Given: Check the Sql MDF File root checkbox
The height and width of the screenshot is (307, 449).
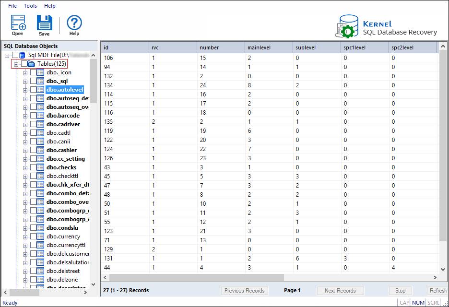Looking at the screenshot, I should point(15,55).
